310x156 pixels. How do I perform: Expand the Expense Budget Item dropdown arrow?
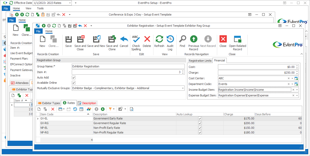pos(297,96)
